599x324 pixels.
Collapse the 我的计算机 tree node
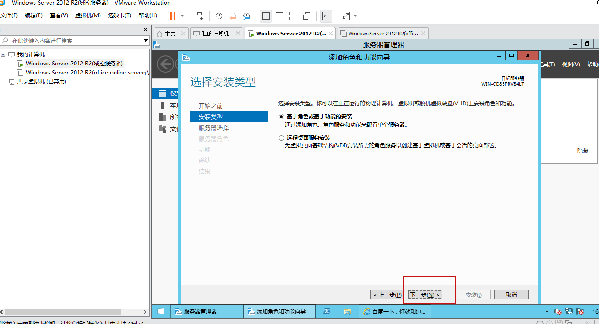coord(3,54)
